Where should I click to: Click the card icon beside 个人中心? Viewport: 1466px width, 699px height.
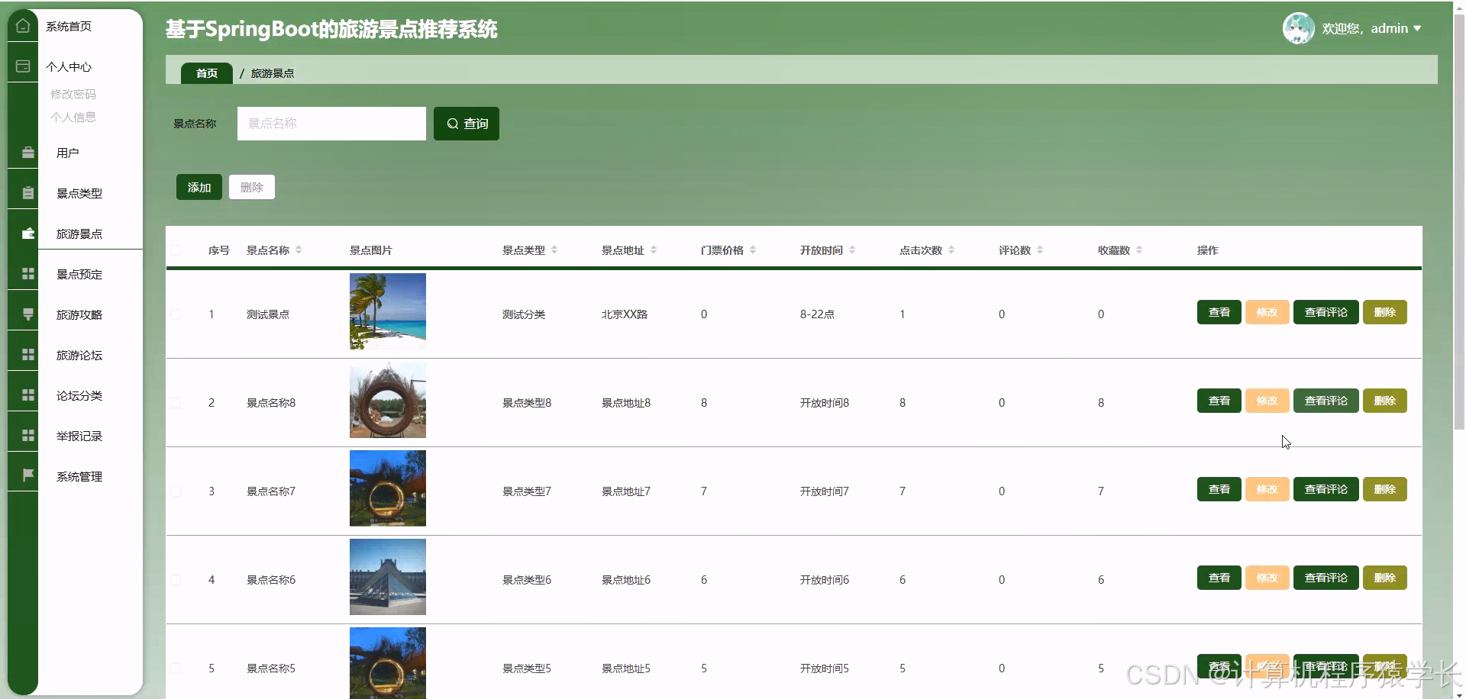pos(22,66)
